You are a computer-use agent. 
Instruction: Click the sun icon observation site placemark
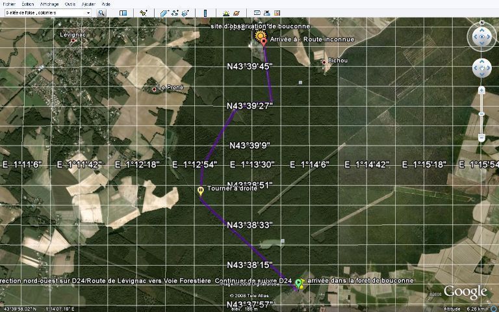[260, 34]
